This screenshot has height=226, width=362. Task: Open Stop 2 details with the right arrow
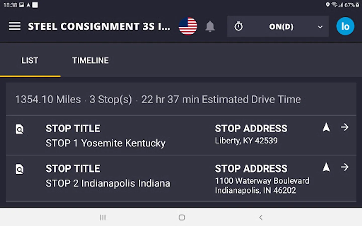pyautogui.click(x=345, y=167)
